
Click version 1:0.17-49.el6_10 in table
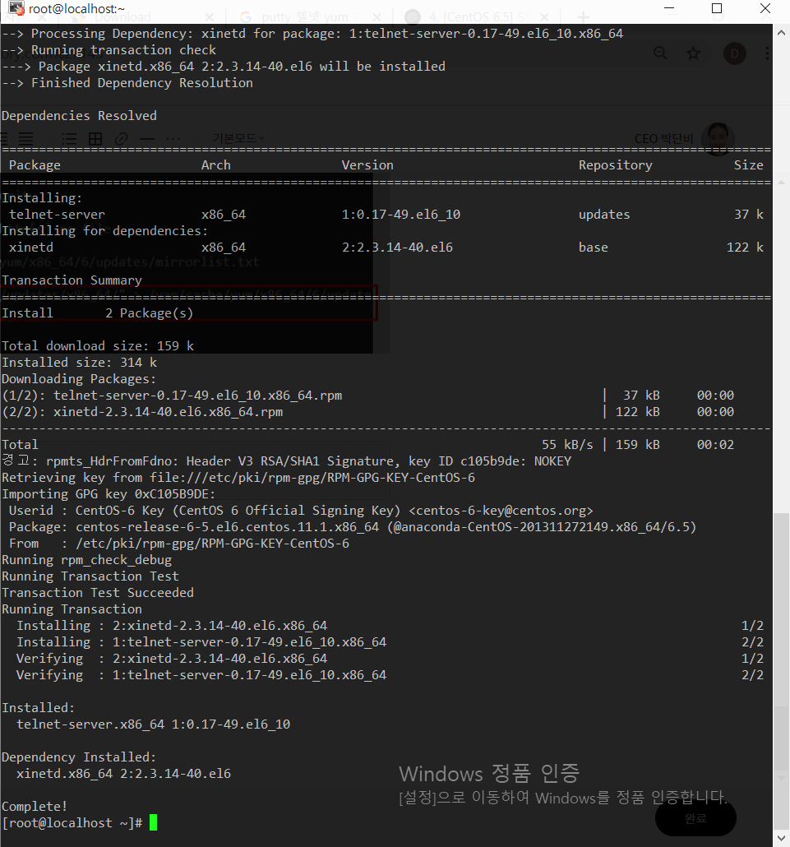tap(400, 215)
